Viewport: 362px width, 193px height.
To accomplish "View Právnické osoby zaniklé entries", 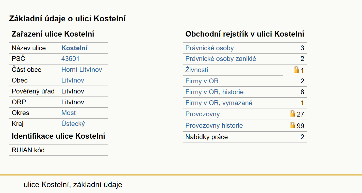I will 221,59.
